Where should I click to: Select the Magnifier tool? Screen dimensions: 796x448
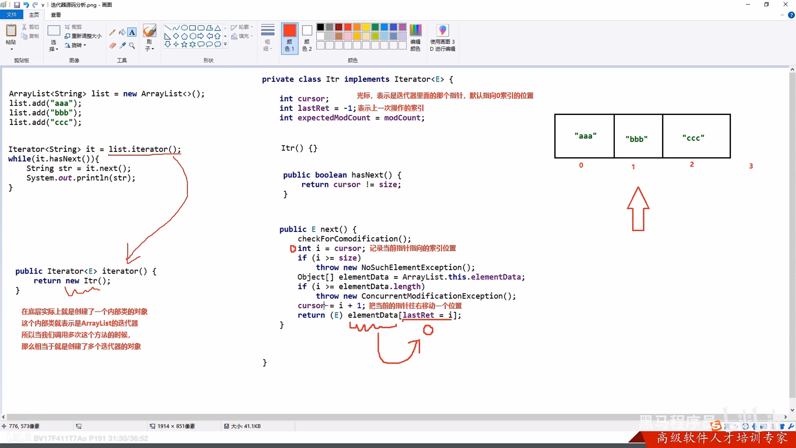(x=132, y=46)
